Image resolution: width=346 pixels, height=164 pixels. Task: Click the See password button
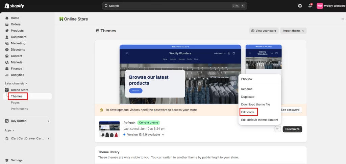pos(290,110)
